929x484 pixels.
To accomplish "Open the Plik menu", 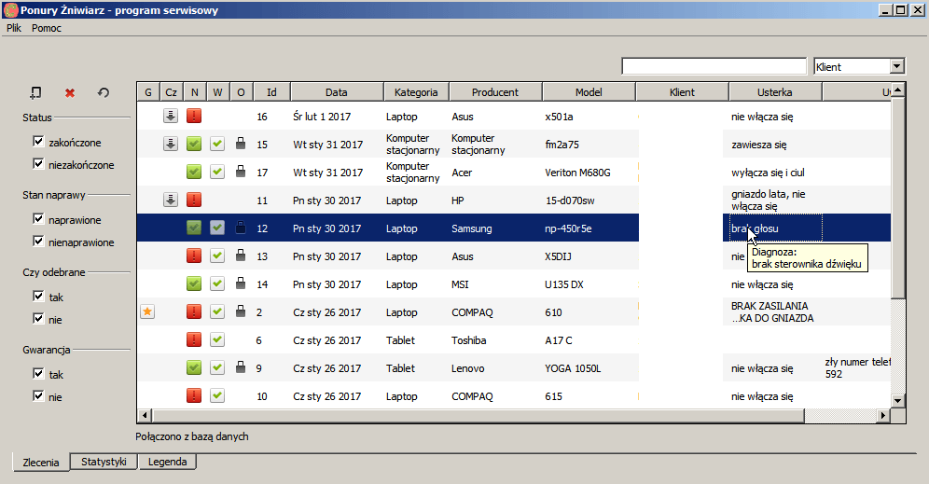I will click(14, 28).
